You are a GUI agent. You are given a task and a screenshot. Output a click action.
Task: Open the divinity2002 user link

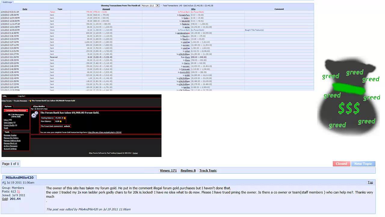coord(185,72)
